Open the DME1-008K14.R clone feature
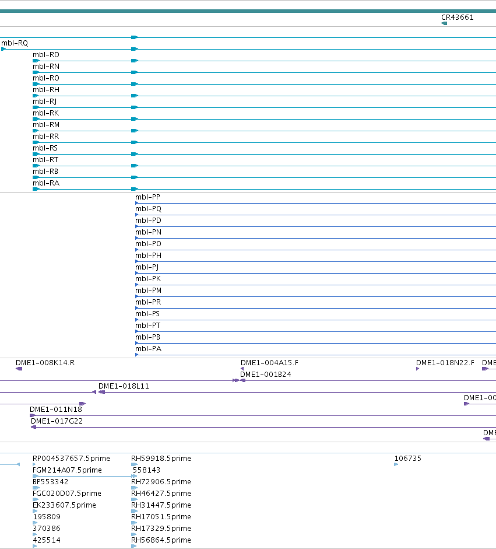The image size is (496, 549). 45,363
